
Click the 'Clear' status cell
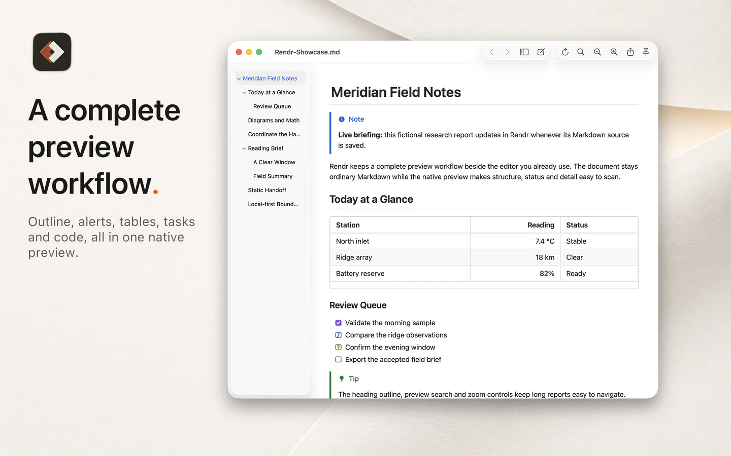[x=599, y=257]
